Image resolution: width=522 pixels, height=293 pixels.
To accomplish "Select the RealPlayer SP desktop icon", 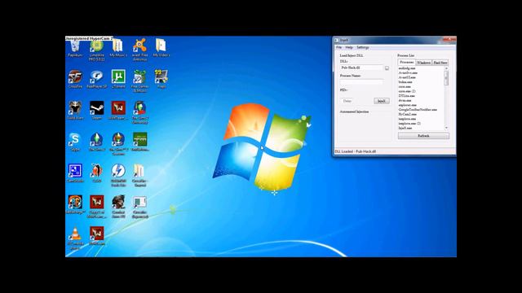I will tap(96, 79).
